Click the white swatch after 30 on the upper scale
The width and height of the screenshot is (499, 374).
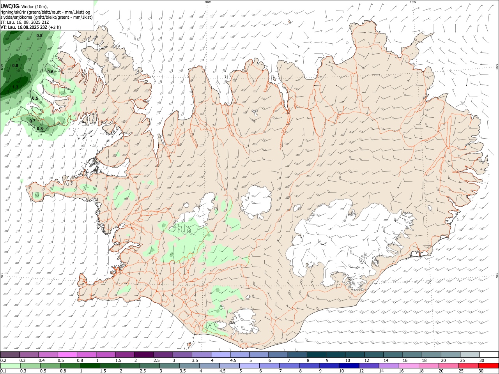pyautogui.click(x=488, y=355)
